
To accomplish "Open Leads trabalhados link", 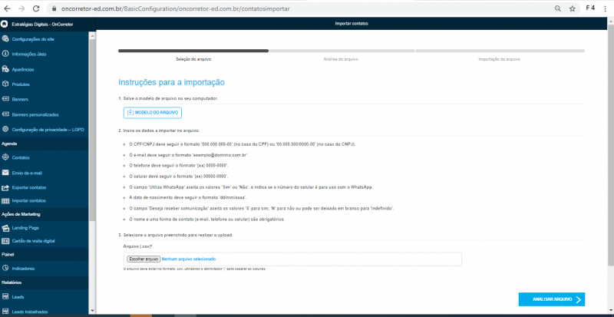I will point(30,312).
